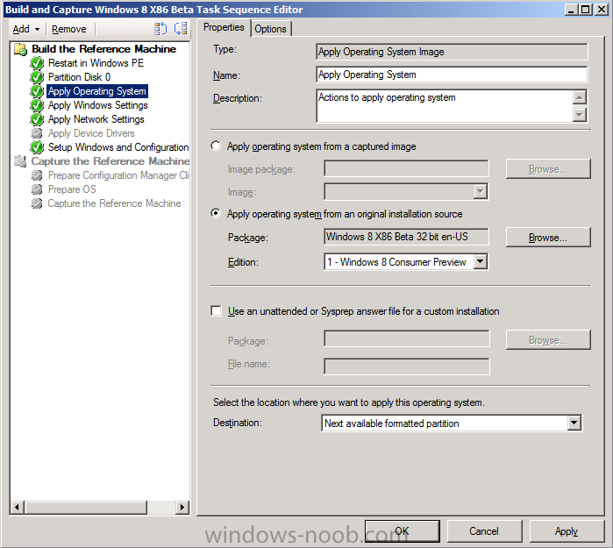The height and width of the screenshot is (548, 613).
Task: Click the disabled answer file Package field
Action: [407, 338]
